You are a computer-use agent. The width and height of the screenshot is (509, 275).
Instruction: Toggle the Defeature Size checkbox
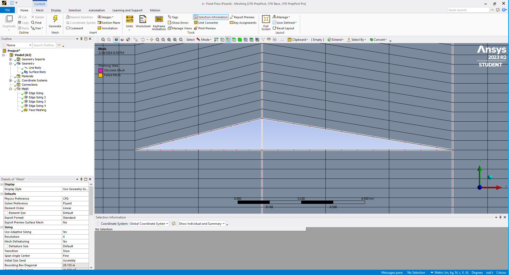click(x=6, y=246)
